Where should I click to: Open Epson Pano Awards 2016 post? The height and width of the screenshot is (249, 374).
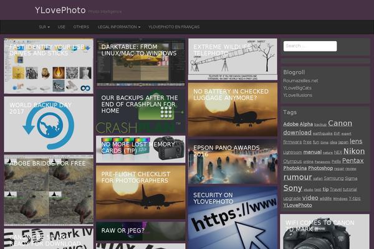(233, 162)
